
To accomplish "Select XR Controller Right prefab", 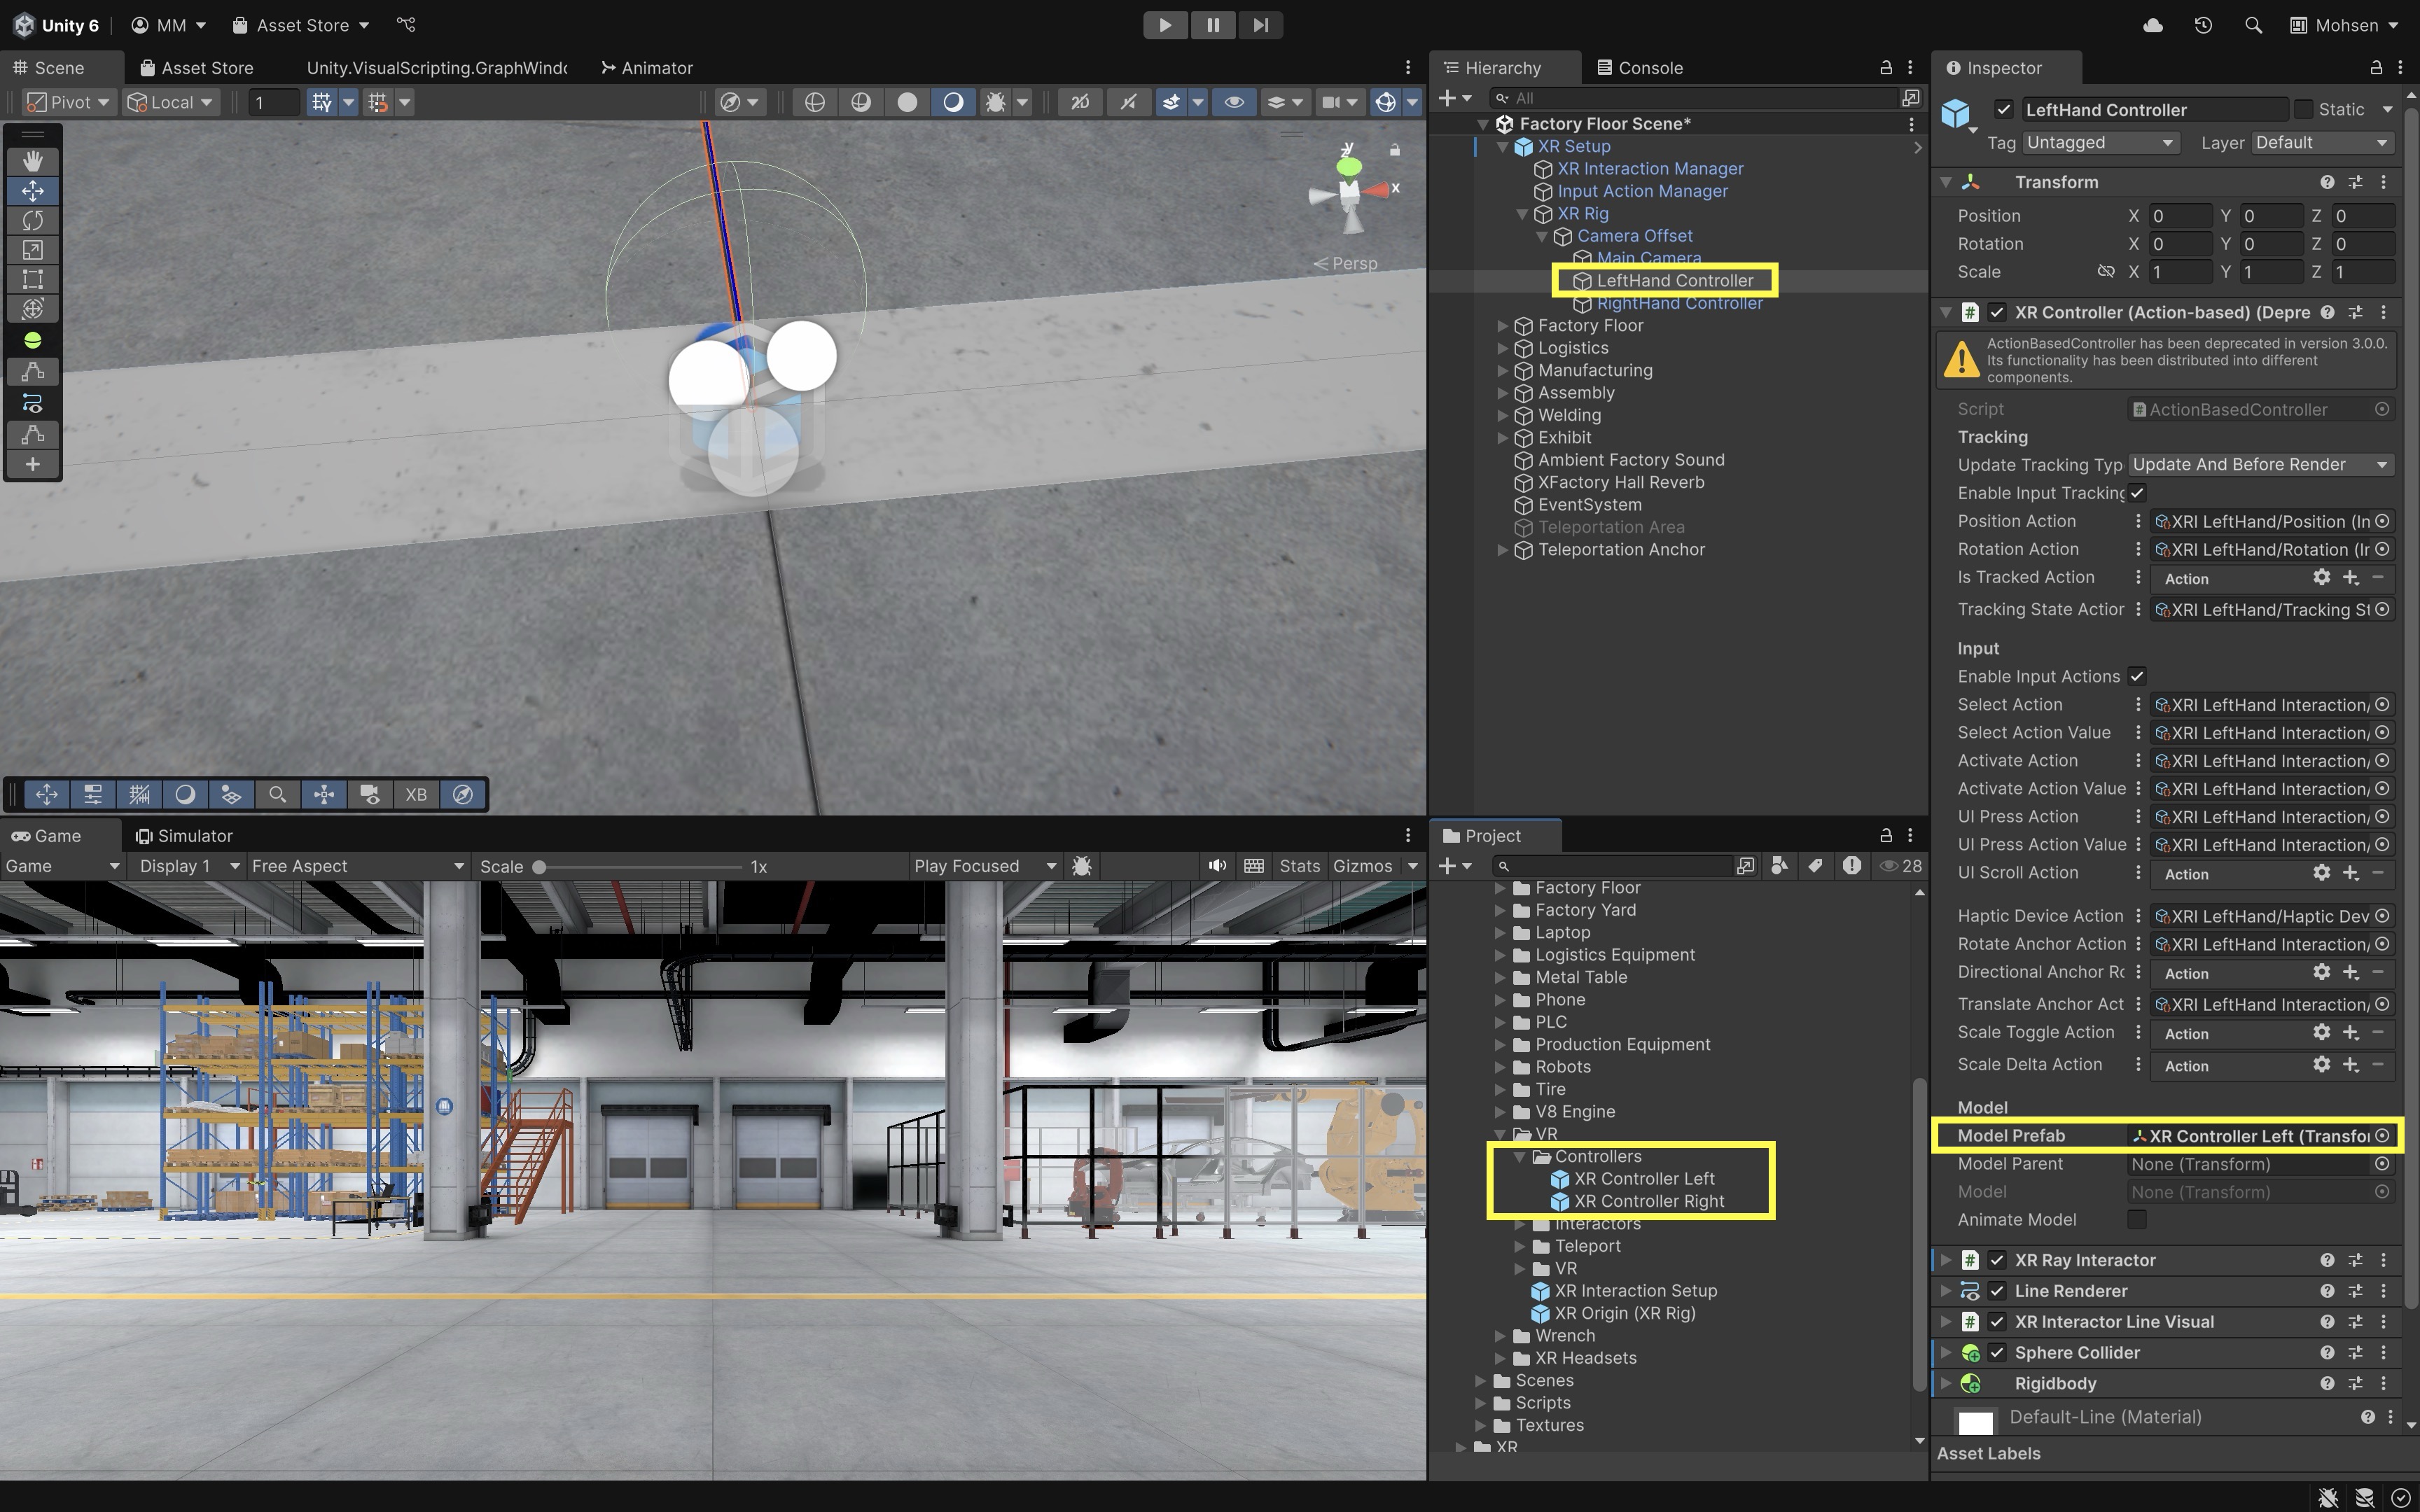I will tap(1648, 1201).
